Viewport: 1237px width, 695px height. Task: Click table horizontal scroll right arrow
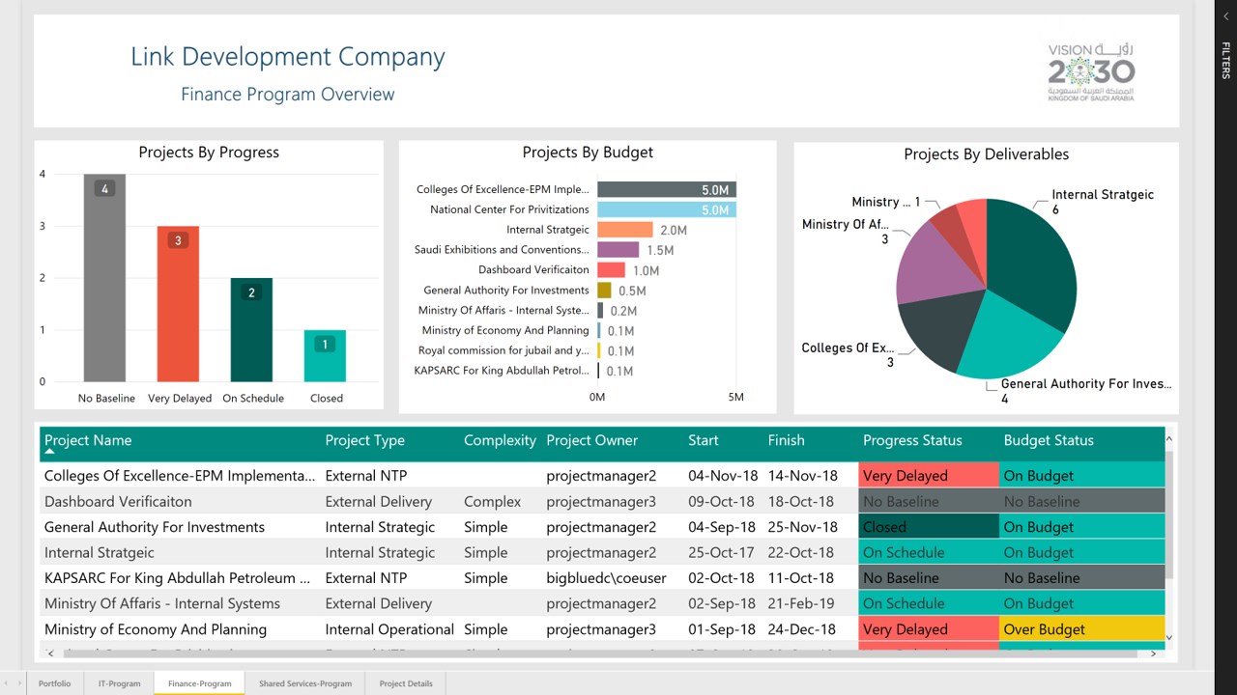1153,653
